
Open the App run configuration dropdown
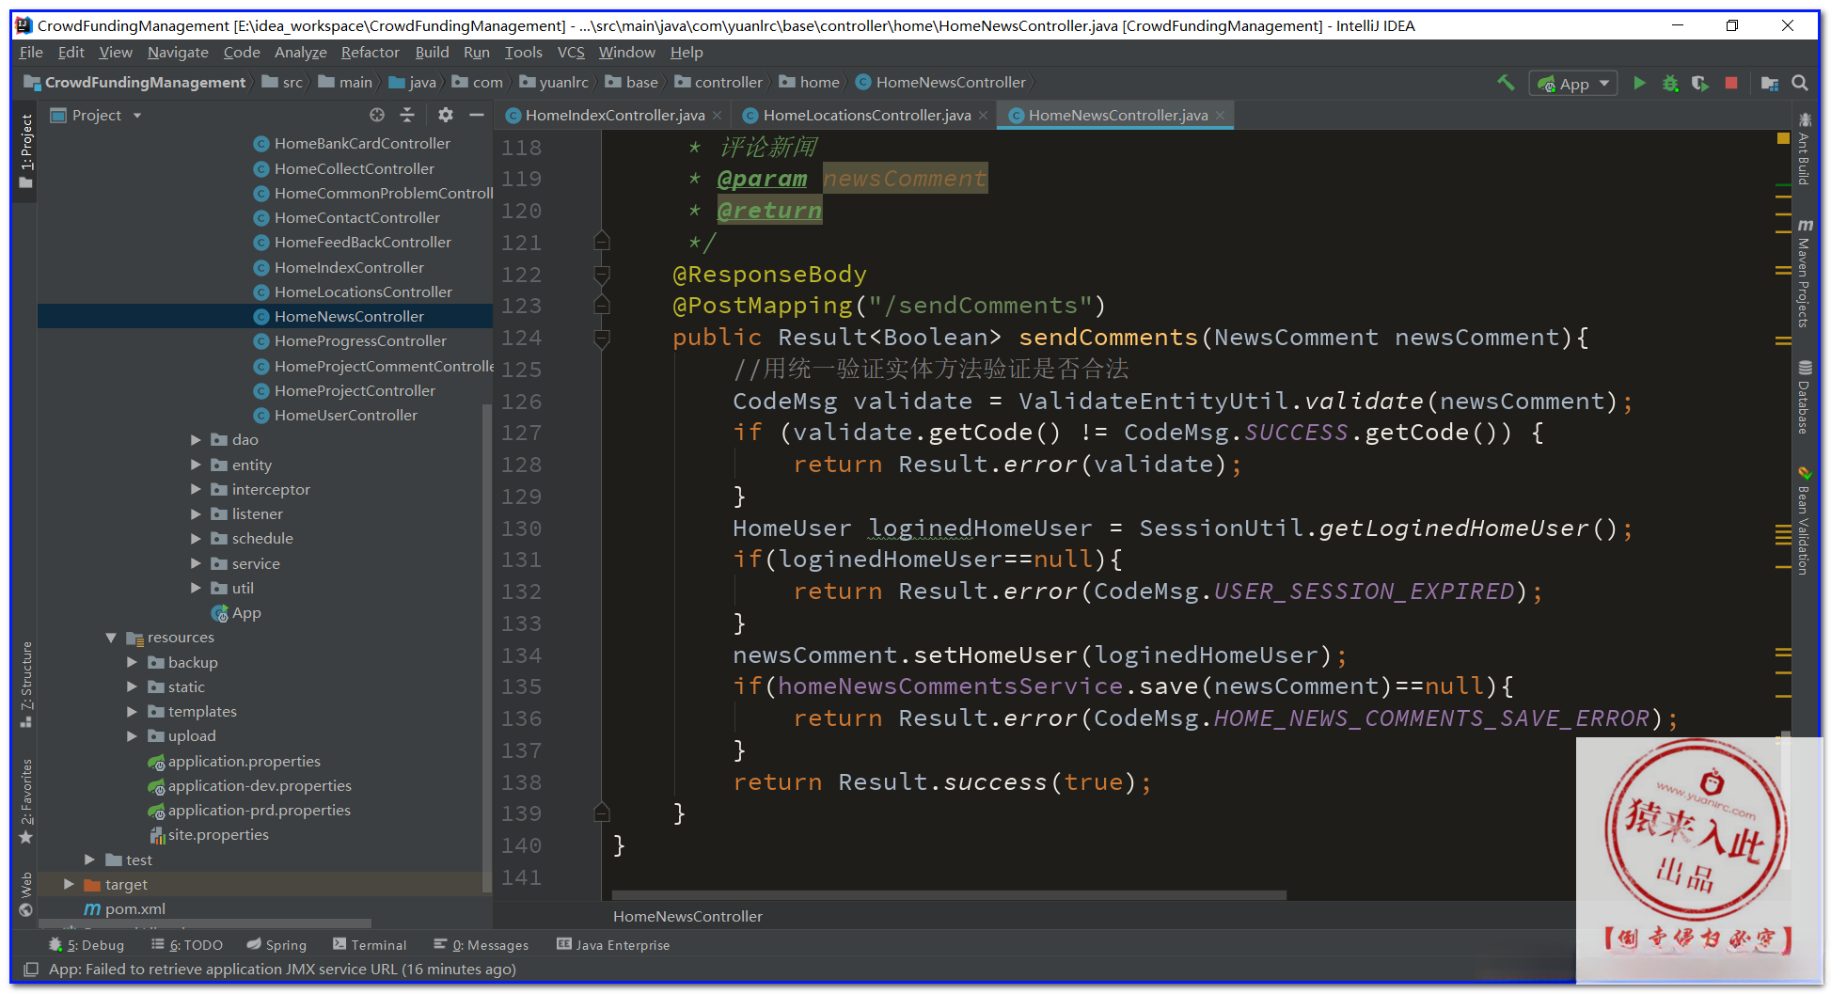pyautogui.click(x=1573, y=84)
